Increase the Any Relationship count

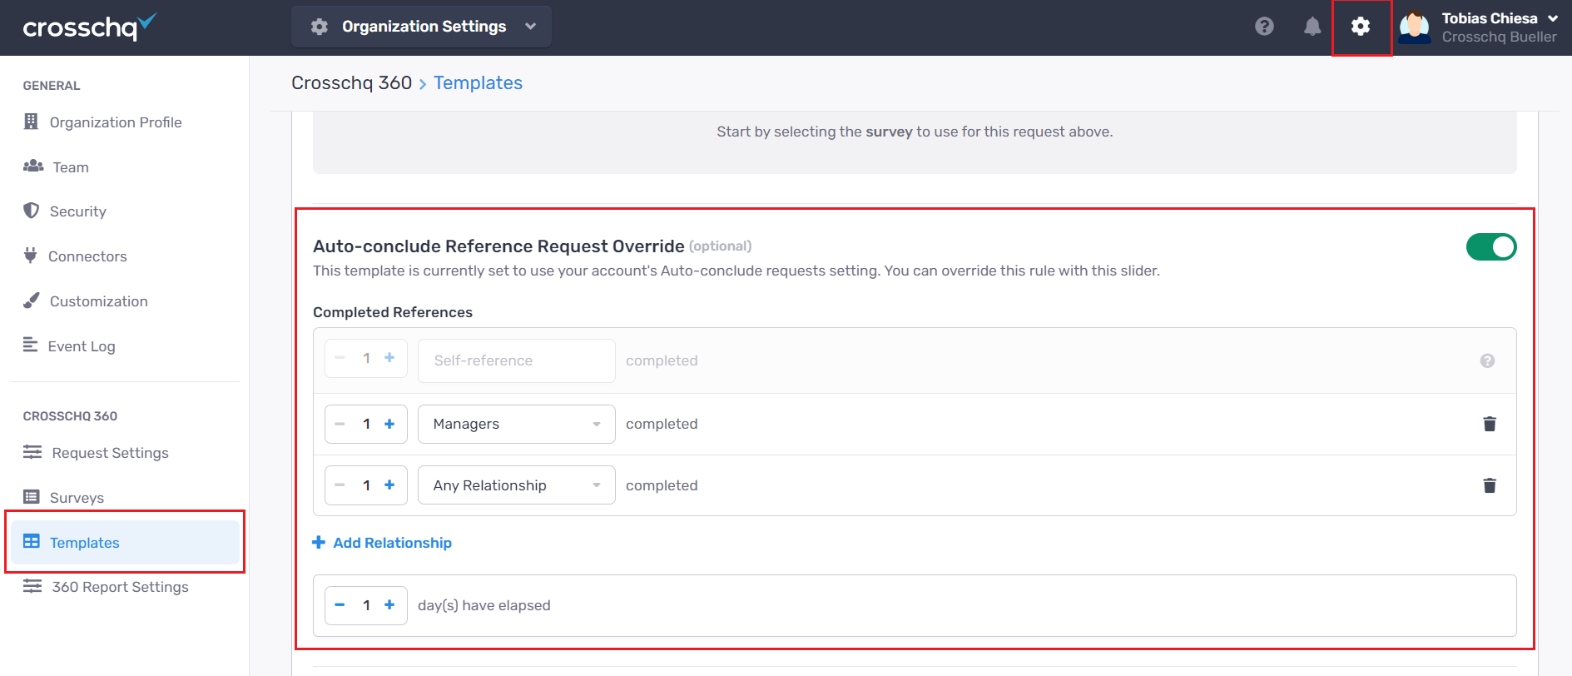click(389, 485)
